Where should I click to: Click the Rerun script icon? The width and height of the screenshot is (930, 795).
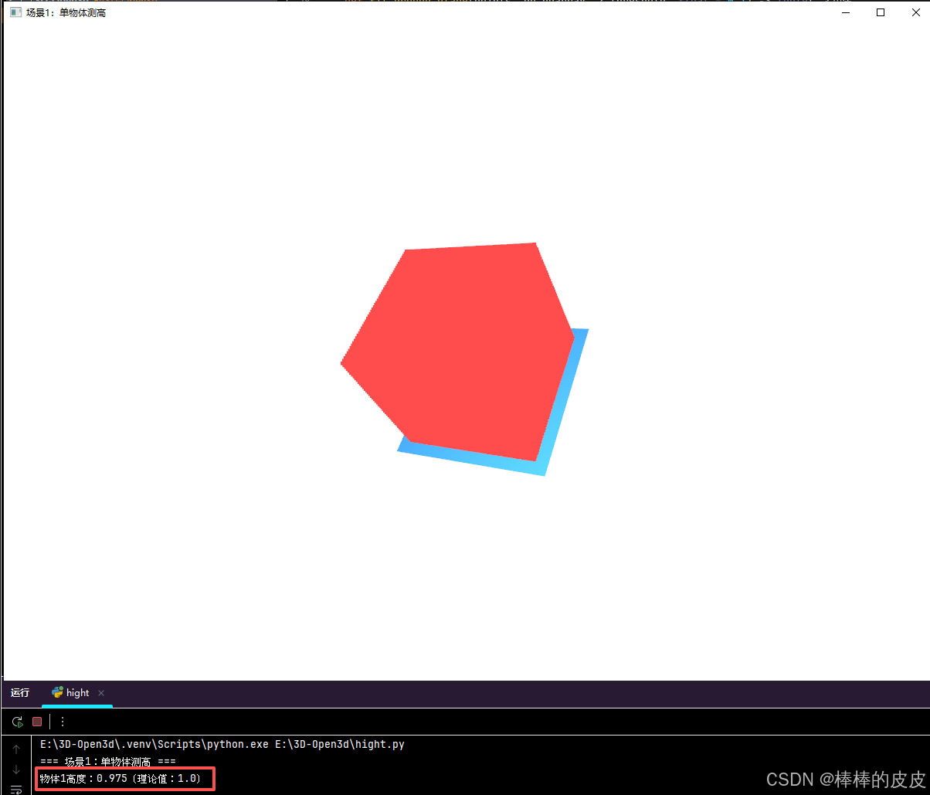17,721
